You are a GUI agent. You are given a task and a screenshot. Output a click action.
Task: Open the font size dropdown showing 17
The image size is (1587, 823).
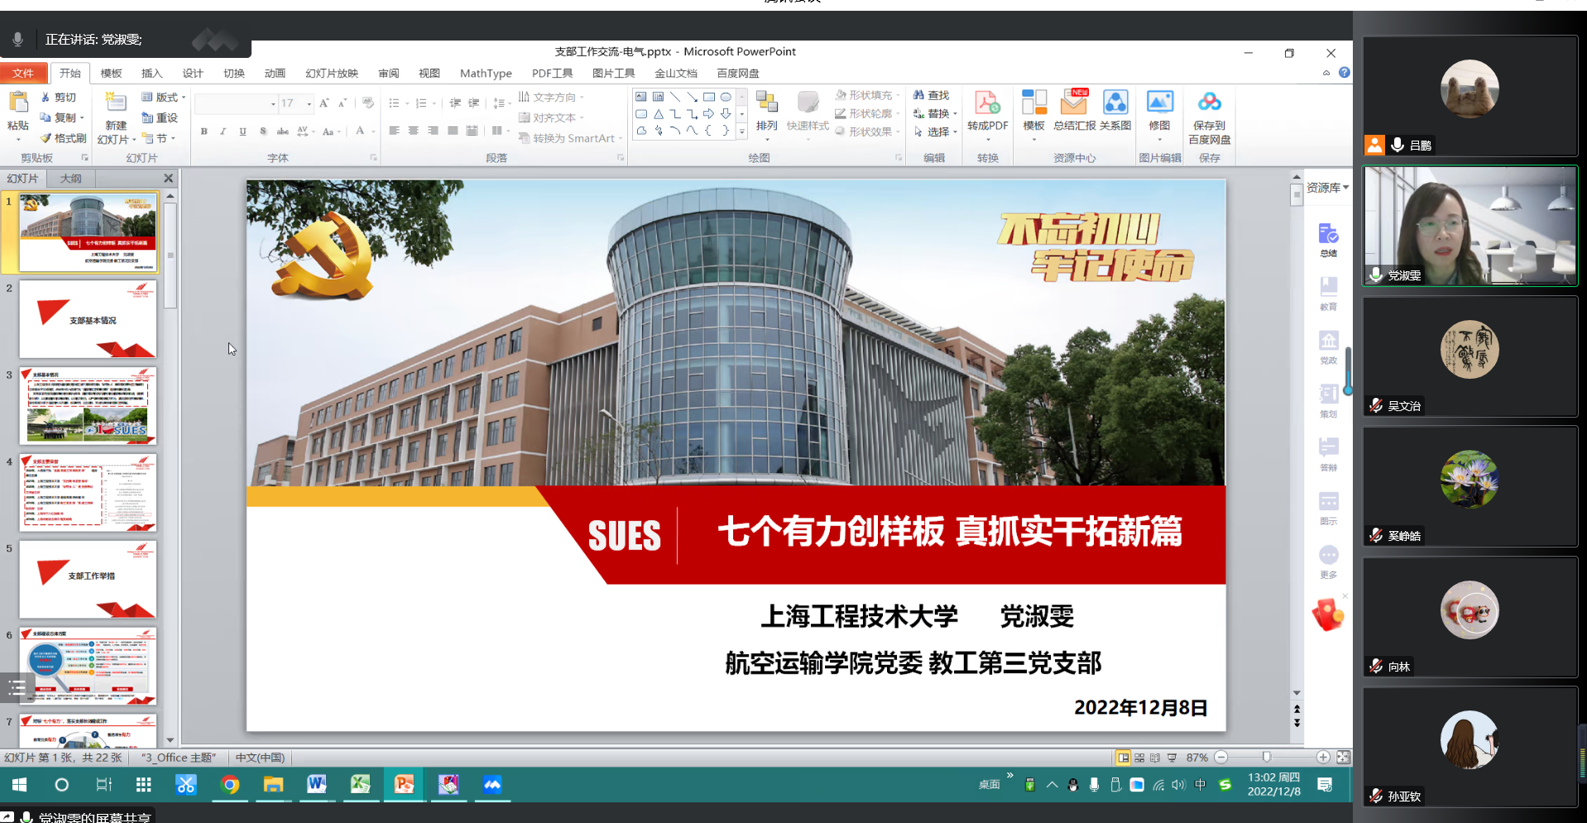point(309,103)
